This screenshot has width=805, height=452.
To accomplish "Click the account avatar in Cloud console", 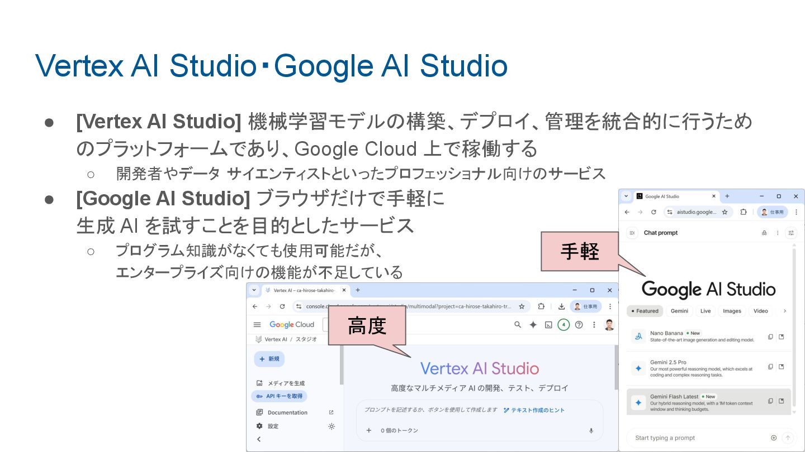I will point(609,325).
